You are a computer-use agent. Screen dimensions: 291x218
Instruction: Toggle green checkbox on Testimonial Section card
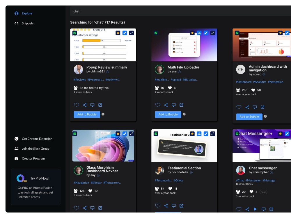click(x=156, y=134)
